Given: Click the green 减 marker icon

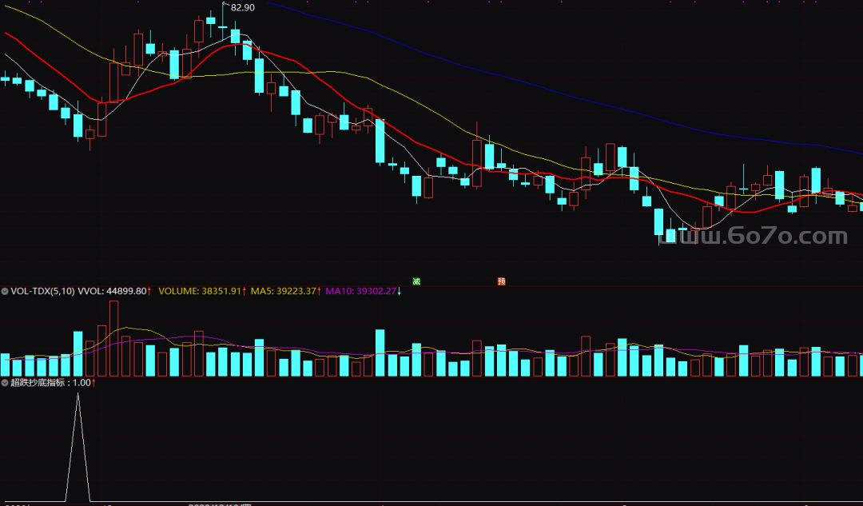Looking at the screenshot, I should click(x=416, y=281).
